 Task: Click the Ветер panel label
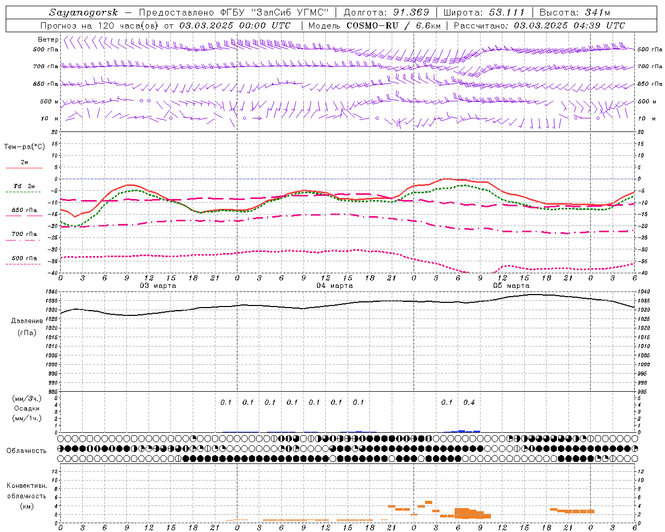[x=48, y=39]
